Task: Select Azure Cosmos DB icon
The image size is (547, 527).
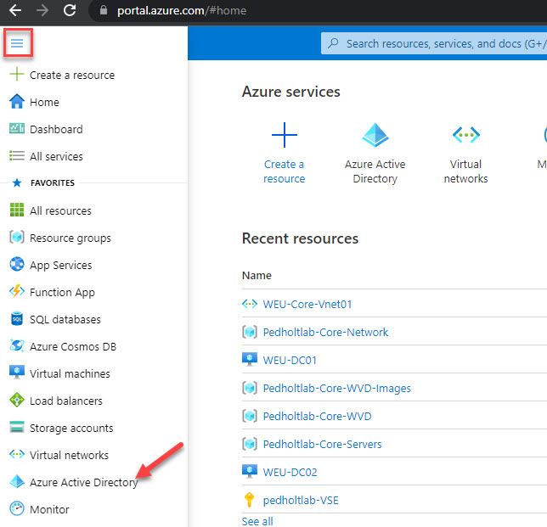Action: coord(17,345)
